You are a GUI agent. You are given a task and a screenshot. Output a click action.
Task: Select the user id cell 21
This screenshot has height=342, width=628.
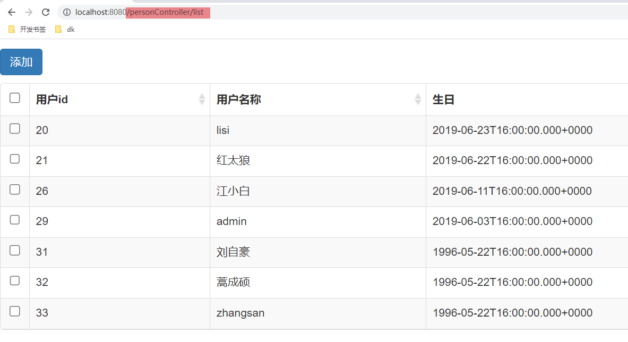click(x=120, y=161)
